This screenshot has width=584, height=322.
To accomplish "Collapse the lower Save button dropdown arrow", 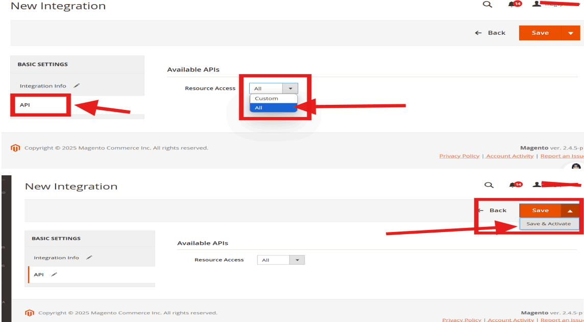I will click(570, 211).
